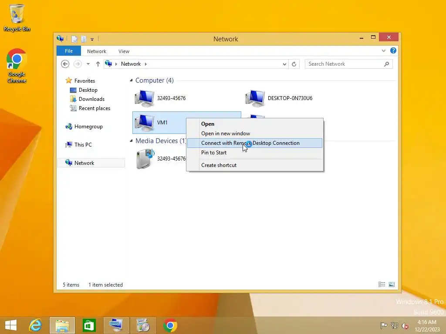Open the Recycle Bin desktop icon
This screenshot has width=446, height=334.
(17, 17)
